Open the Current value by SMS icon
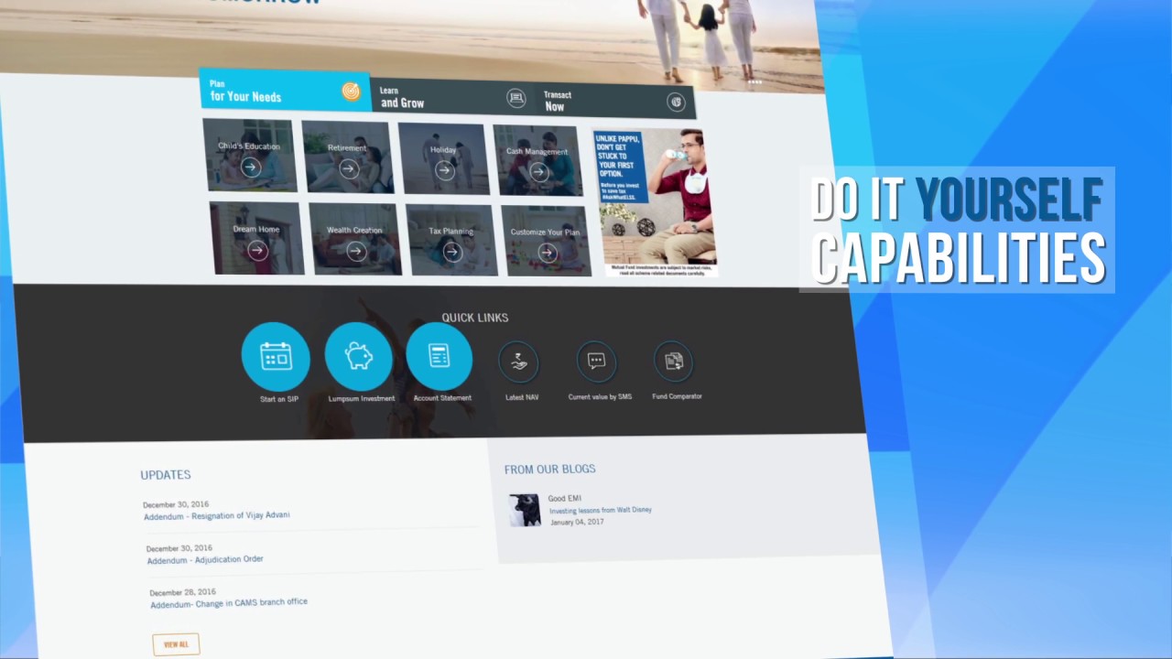The height and width of the screenshot is (659, 1172). (597, 361)
